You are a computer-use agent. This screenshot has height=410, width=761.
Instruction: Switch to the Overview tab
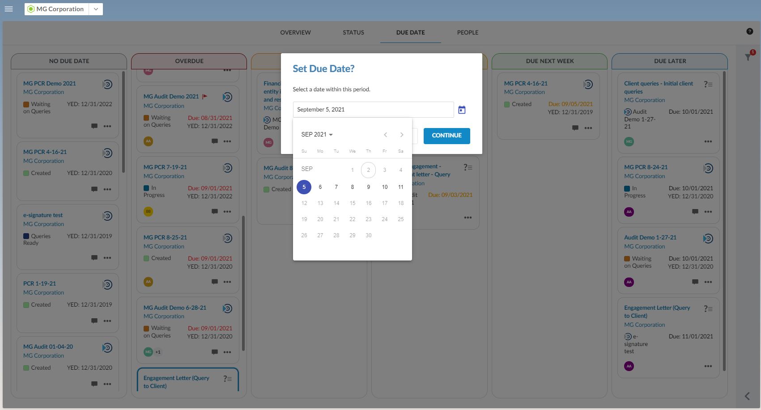pos(295,32)
